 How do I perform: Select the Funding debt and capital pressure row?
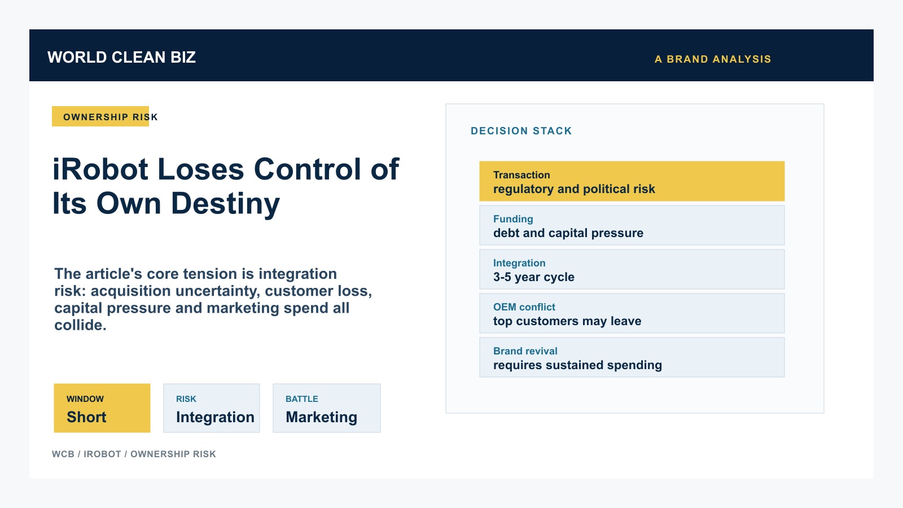(632, 225)
